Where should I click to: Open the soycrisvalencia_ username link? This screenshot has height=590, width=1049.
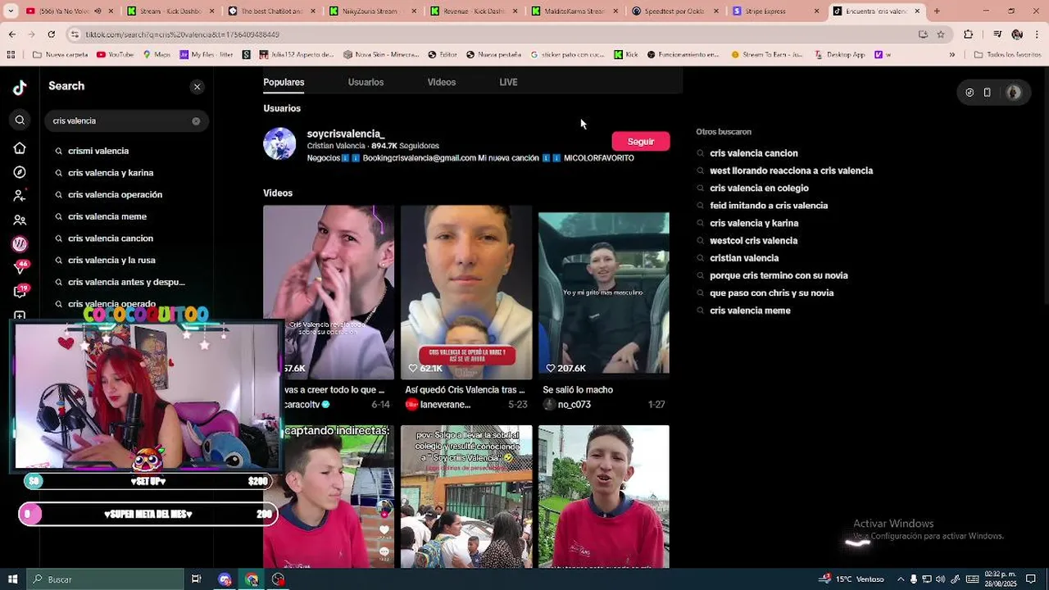pos(346,134)
